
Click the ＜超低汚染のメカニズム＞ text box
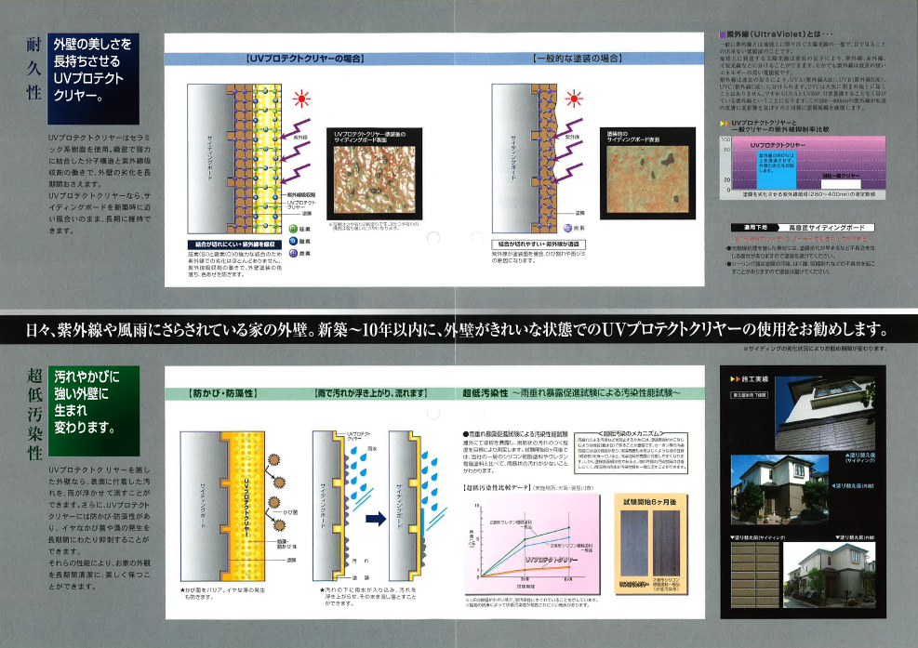tap(632, 452)
